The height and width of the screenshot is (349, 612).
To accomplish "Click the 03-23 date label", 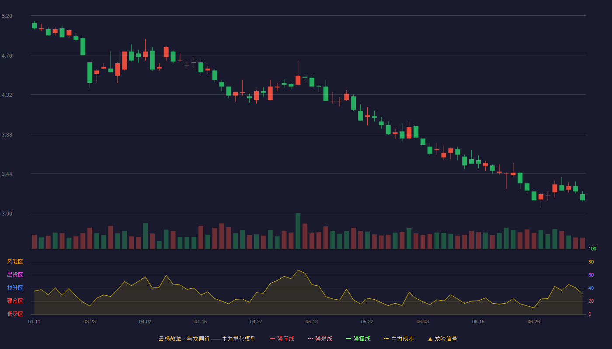I will click(x=90, y=322).
